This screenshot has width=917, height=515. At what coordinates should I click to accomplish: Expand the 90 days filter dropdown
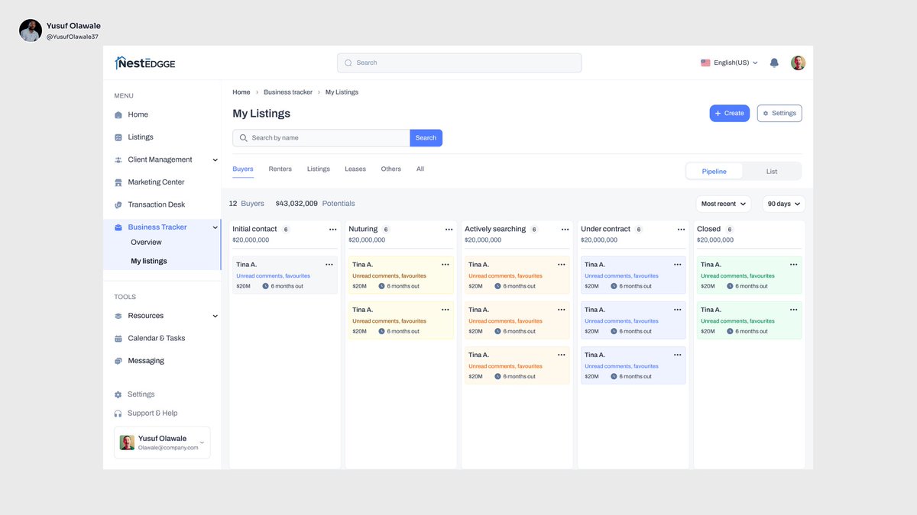(781, 203)
